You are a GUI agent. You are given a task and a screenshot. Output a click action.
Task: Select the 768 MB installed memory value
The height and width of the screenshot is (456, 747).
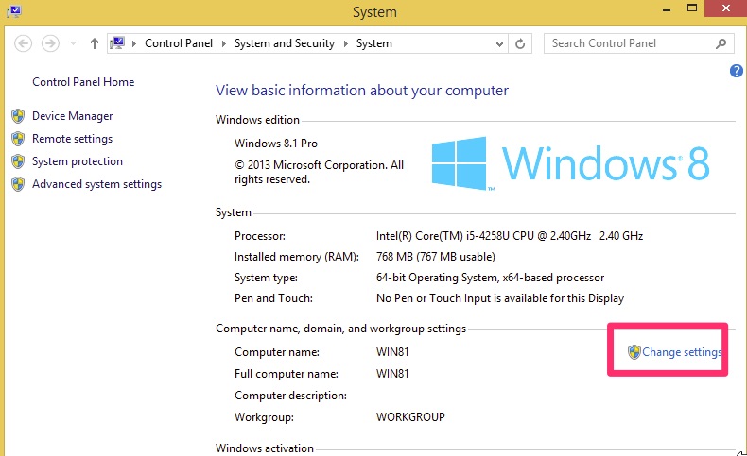[x=435, y=257]
